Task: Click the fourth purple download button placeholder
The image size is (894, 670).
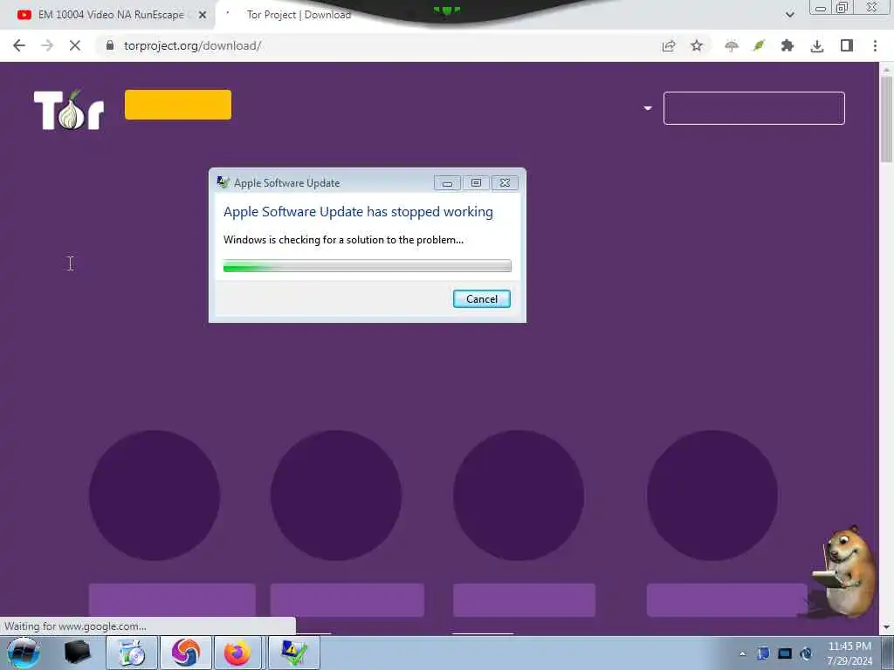Action: tap(727, 600)
